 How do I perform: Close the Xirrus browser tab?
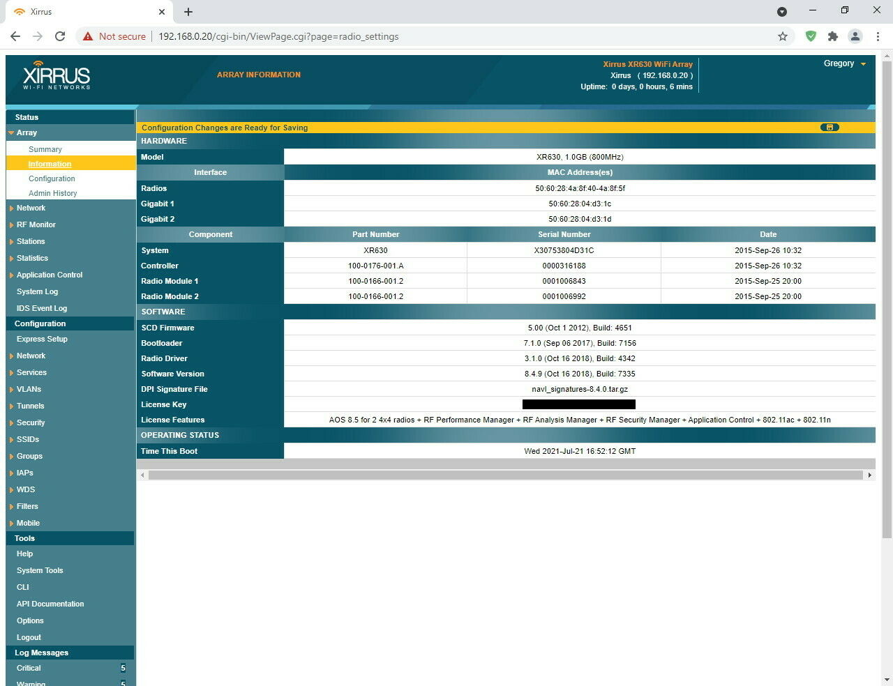tap(162, 12)
